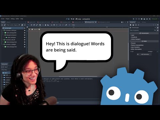Viewport: 160px width, 120px height.
Task: Expand the Follow Viewport section
Action: coord(144,39)
